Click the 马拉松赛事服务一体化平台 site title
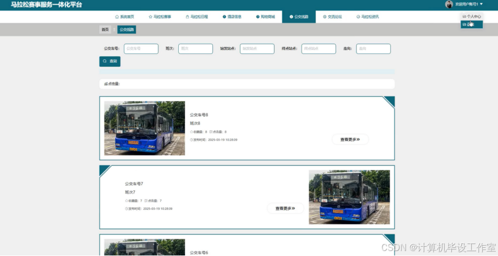The image size is (498, 256). [x=46, y=5]
